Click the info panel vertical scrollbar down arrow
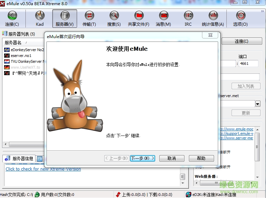The height and width of the screenshot is (198, 266). 257,177
